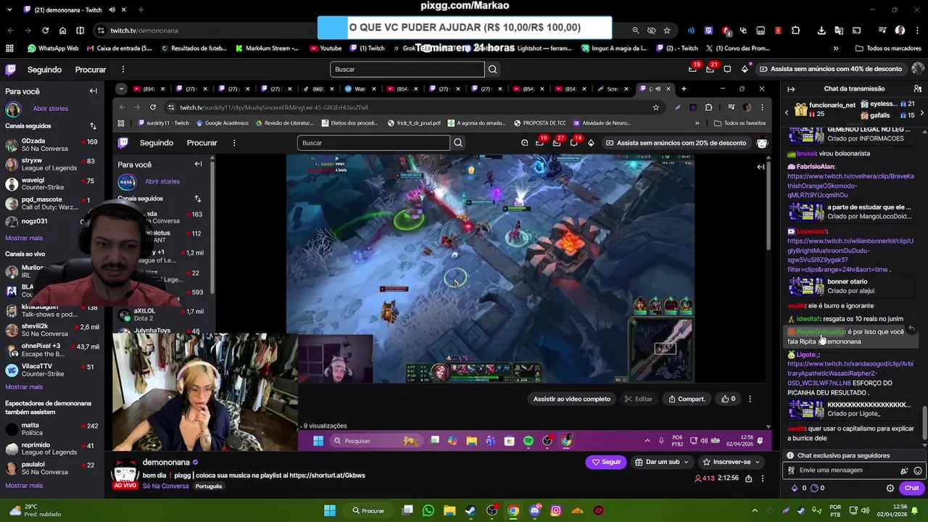Viewport: 928px width, 522px height.
Task: Click the Twitch home logo in the header
Action: (x=10, y=70)
